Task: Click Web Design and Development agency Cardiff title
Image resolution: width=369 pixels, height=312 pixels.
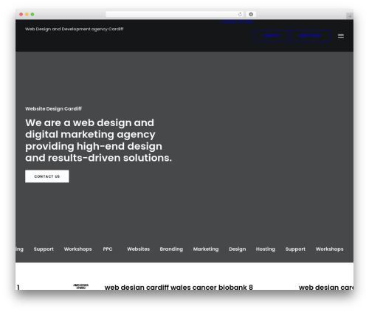Action: click(x=74, y=29)
